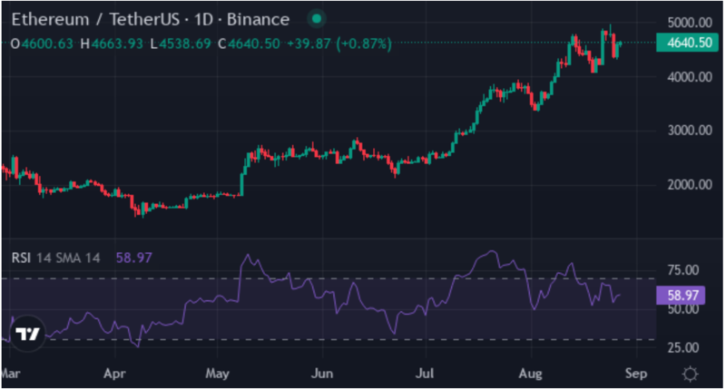Select Jul on the time axis
This screenshot has width=726, height=389.
[425, 373]
